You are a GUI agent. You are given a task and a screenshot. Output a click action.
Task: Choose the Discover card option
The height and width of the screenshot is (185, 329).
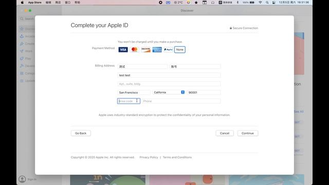pos(145,49)
